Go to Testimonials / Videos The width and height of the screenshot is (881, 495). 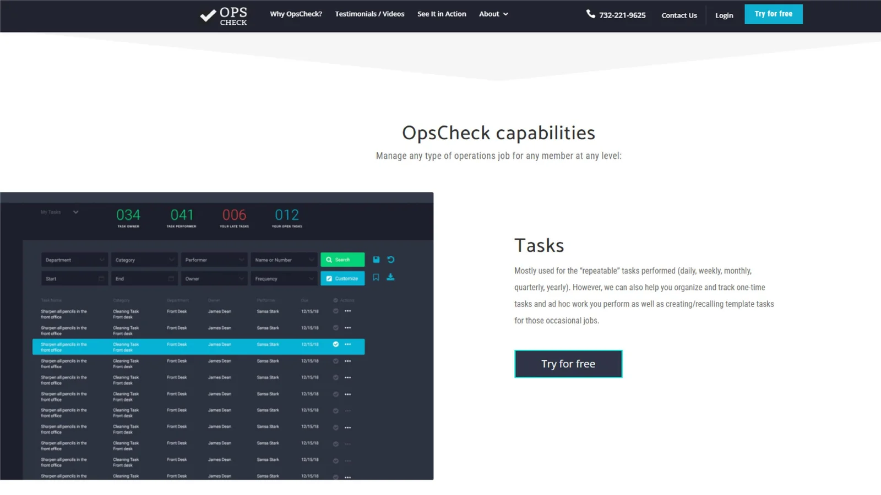[369, 14]
